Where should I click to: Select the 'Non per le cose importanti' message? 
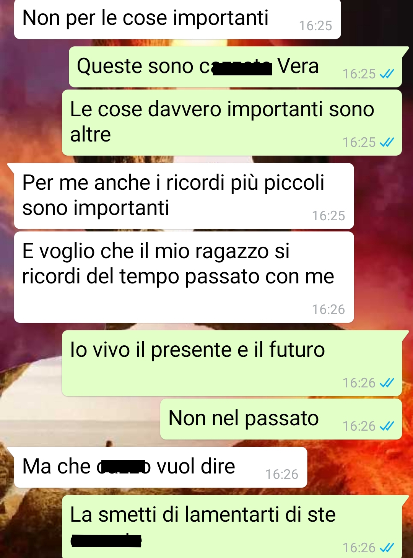(177, 19)
